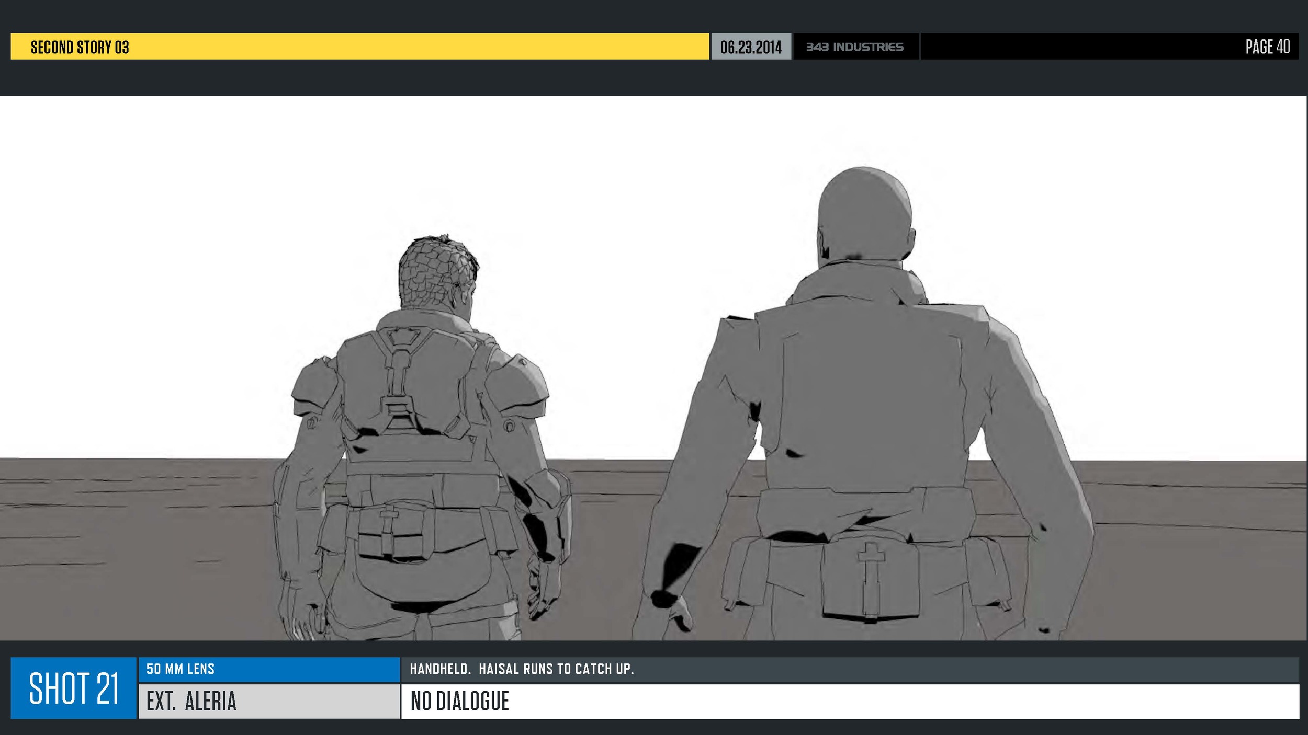Screen dimensions: 1308x735
Task: Click the date '06.23.2014'
Action: [751, 47]
